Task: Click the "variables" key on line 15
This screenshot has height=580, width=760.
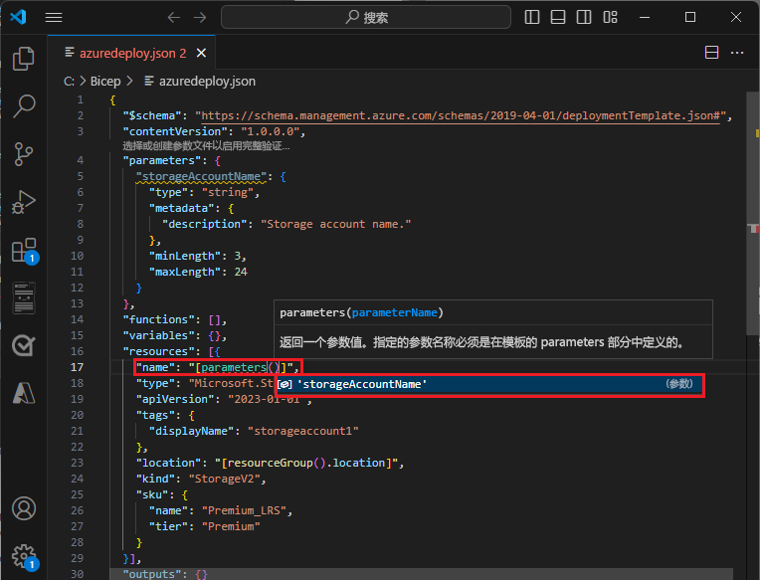Action: (x=161, y=335)
